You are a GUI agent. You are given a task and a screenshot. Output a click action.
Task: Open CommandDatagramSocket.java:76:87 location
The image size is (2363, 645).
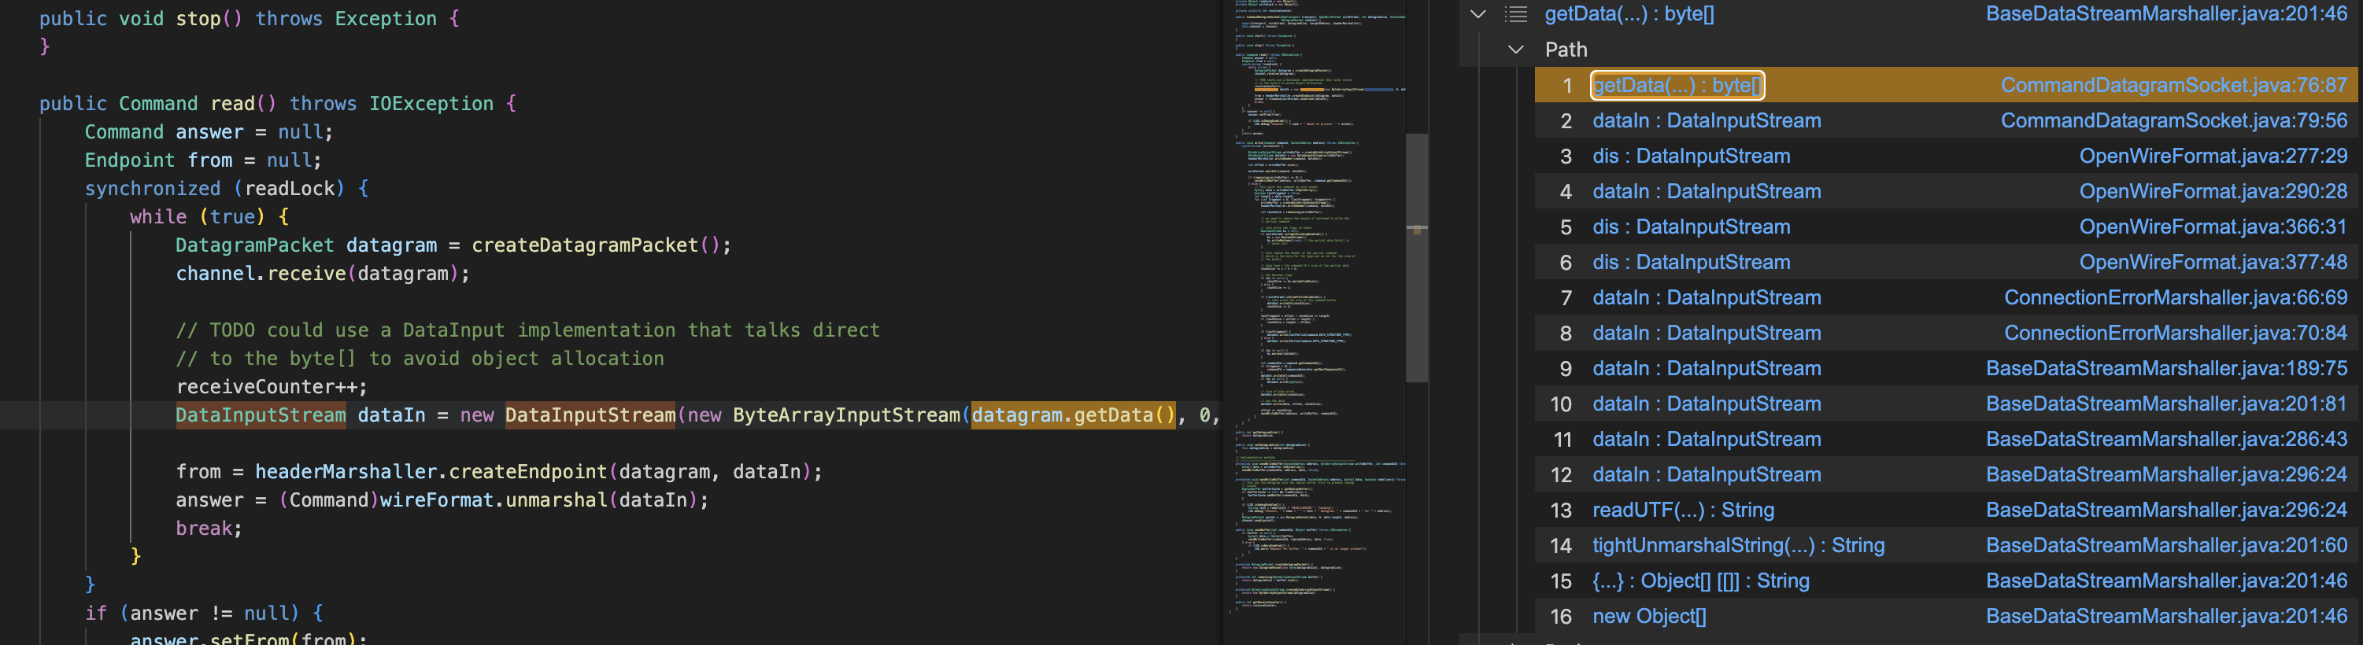[2174, 85]
